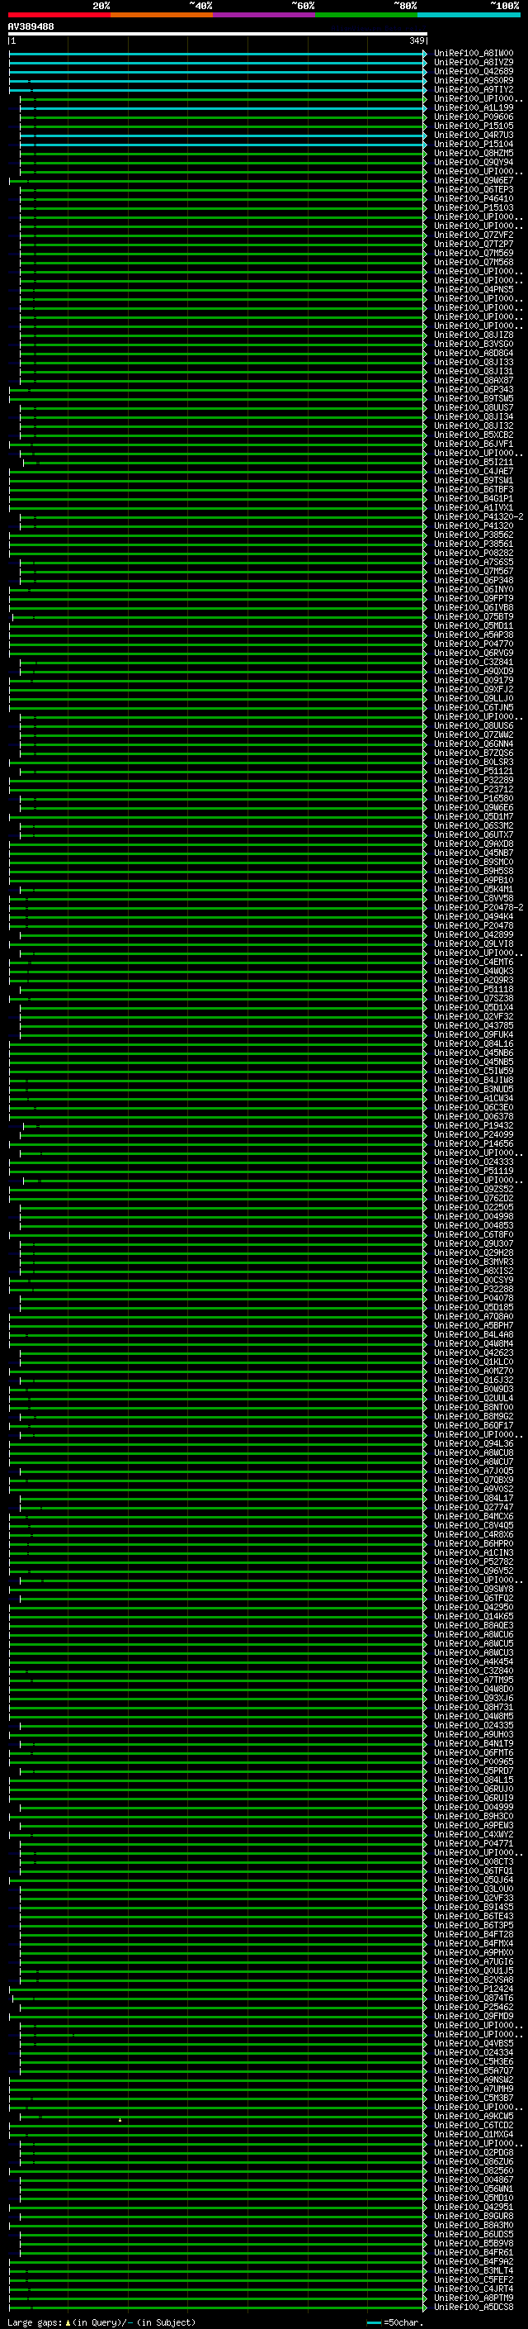The image size is (528, 2329).
Task: Click hit name UniRef100_Q9LLJ0
Action: point(473,699)
